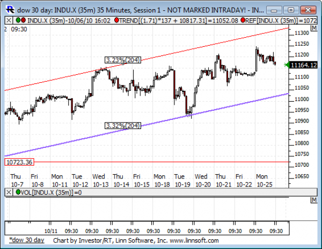Screen dimensions: 322x249
Task: Click the Fri 10-15 date label
Action: click(x=141, y=181)
